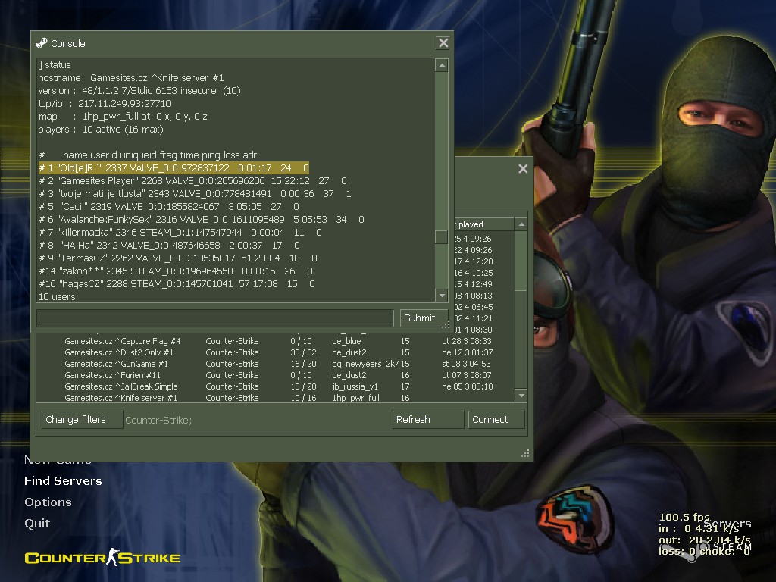
Task: Close the Console window
Action: click(x=443, y=43)
